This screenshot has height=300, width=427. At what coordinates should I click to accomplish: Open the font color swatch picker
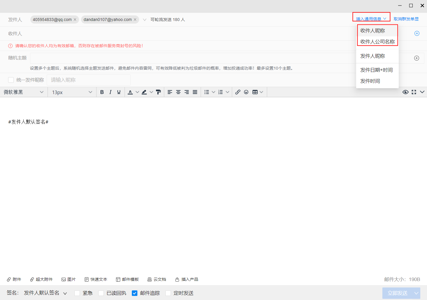point(137,92)
